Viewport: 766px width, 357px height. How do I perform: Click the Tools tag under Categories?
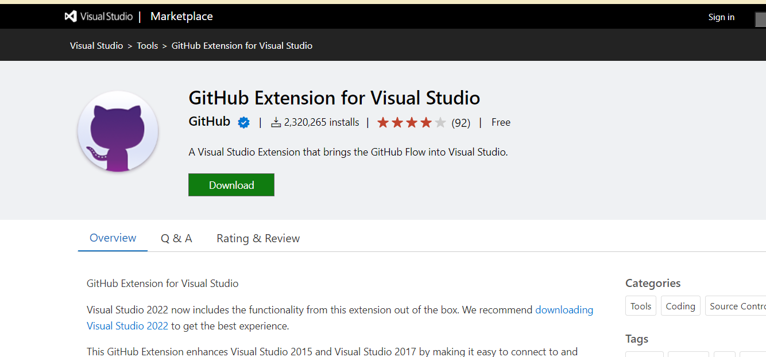pyautogui.click(x=641, y=306)
